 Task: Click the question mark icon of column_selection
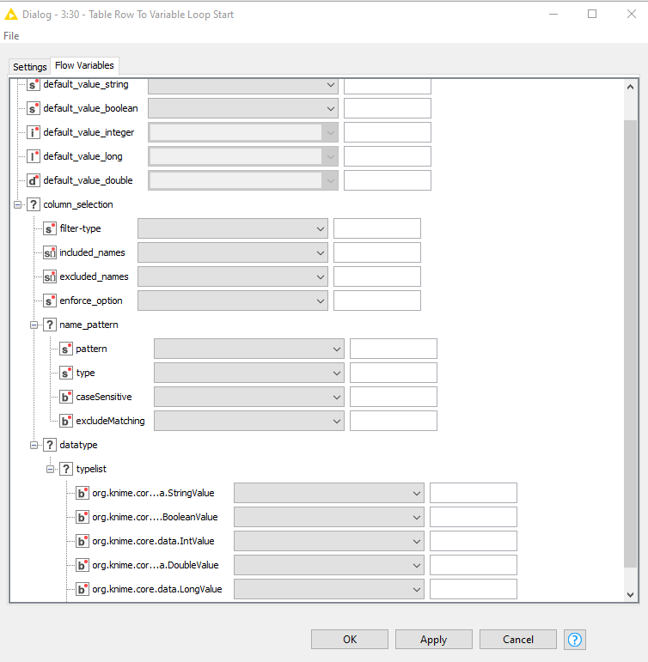tap(34, 204)
